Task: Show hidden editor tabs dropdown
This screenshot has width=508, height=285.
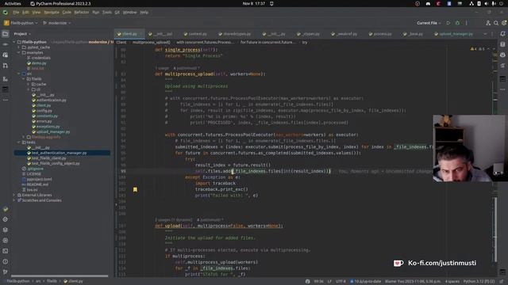Action: 485,33
